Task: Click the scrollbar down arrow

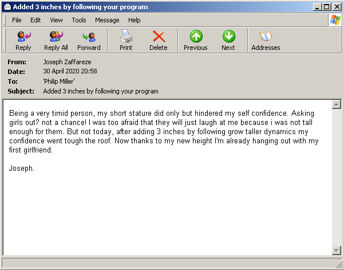Action: point(337,251)
